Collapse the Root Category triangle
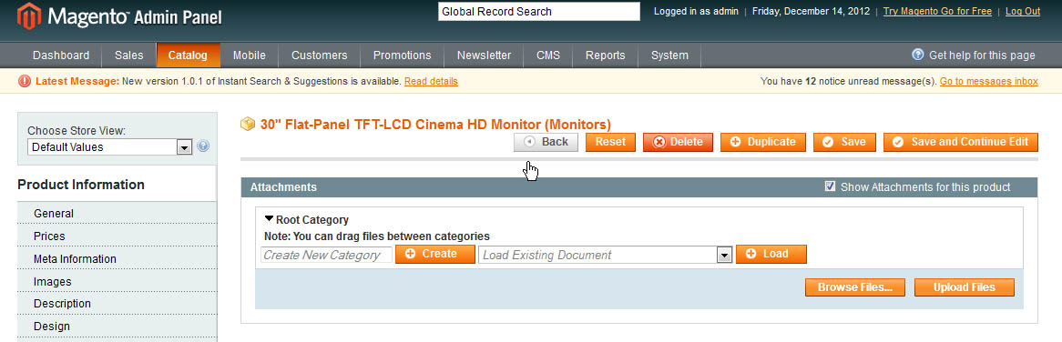1062x342 pixels. click(269, 219)
